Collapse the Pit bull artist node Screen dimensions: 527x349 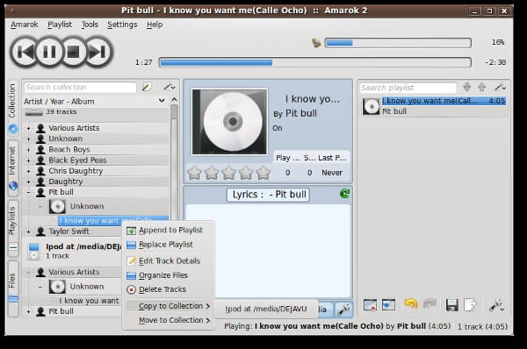(x=29, y=193)
